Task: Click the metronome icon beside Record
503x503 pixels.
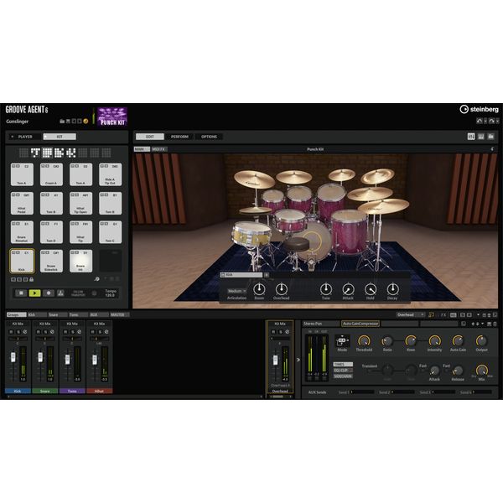Action: 62,293
